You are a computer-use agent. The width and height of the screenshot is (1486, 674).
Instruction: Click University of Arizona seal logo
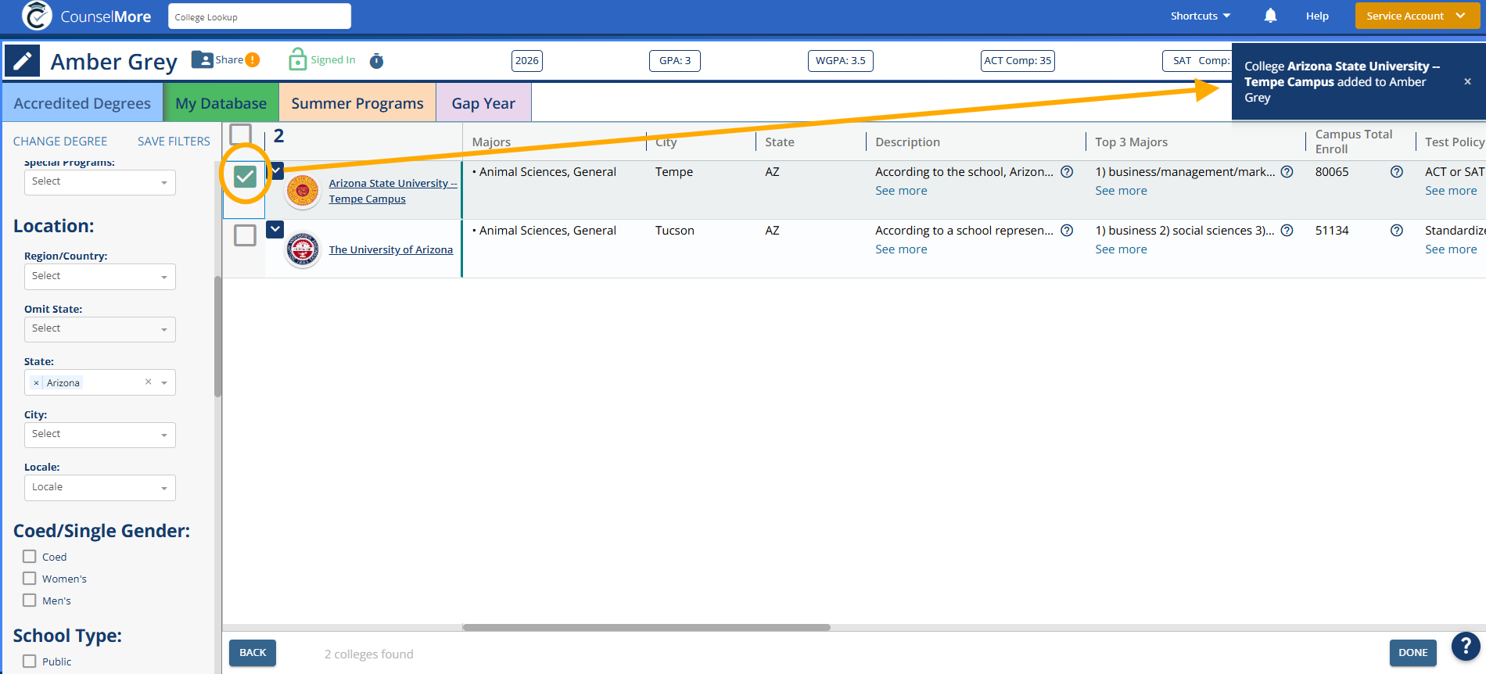303,249
